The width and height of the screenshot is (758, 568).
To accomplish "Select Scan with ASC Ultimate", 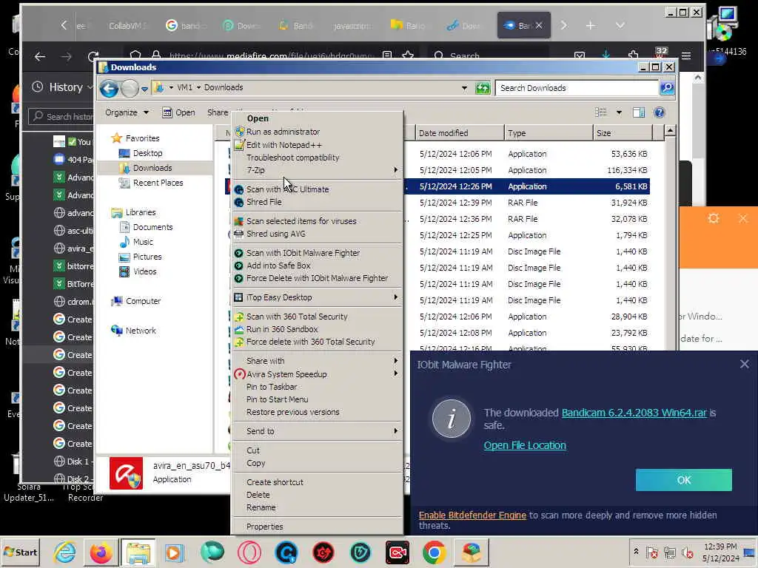I will [288, 189].
